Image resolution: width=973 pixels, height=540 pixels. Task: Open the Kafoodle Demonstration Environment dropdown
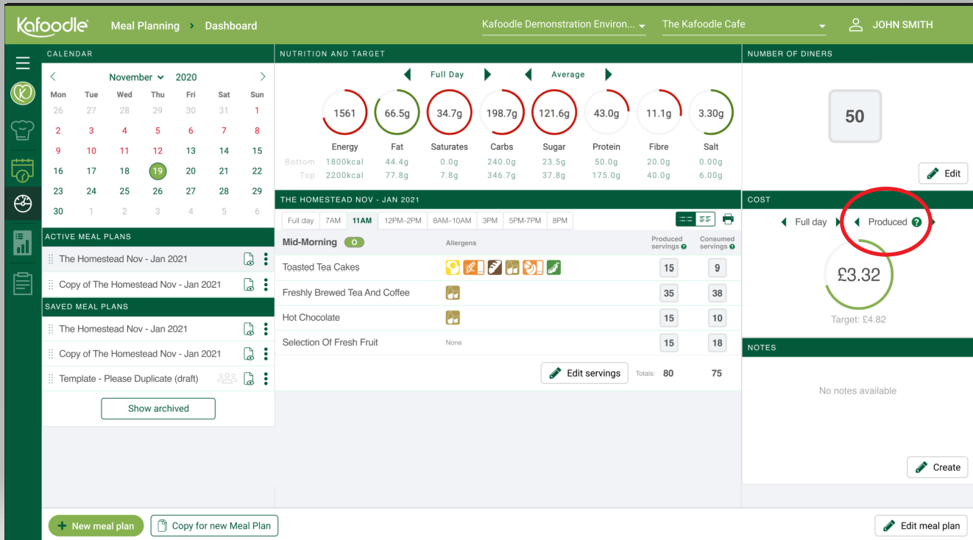coord(564,24)
